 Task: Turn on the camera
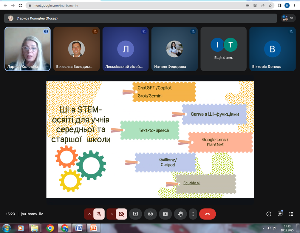[121, 214]
